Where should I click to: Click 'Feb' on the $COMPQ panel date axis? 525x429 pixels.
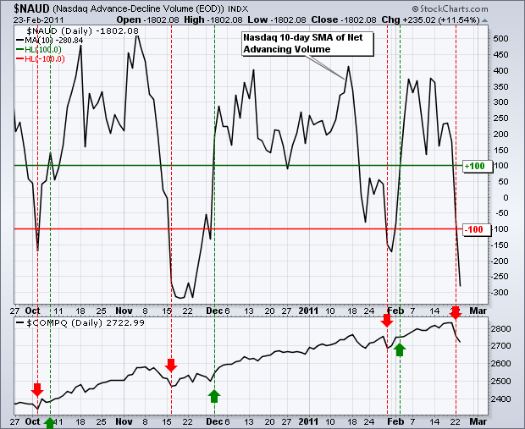coord(395,421)
